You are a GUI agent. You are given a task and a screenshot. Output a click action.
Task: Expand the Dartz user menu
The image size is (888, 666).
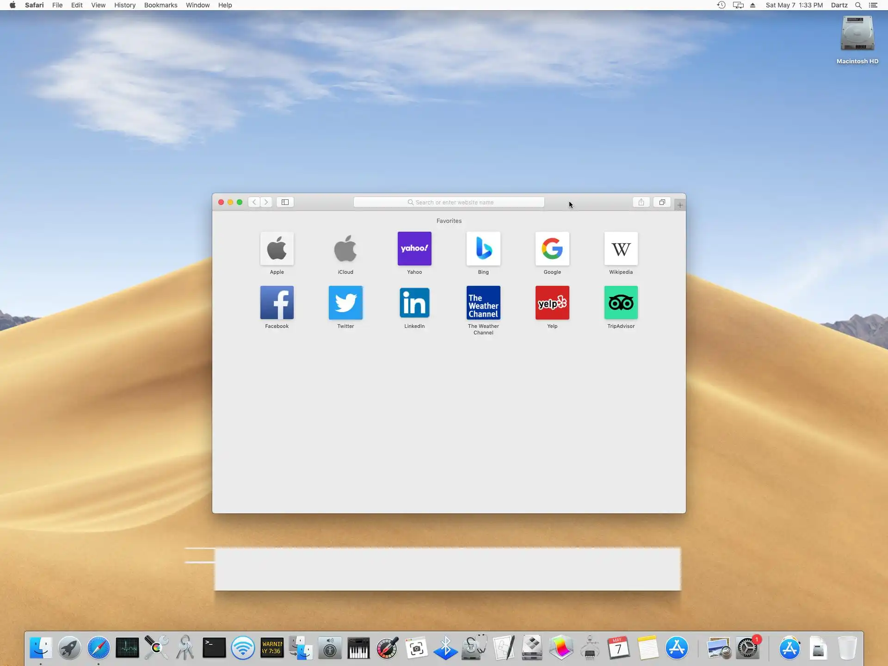pos(839,5)
